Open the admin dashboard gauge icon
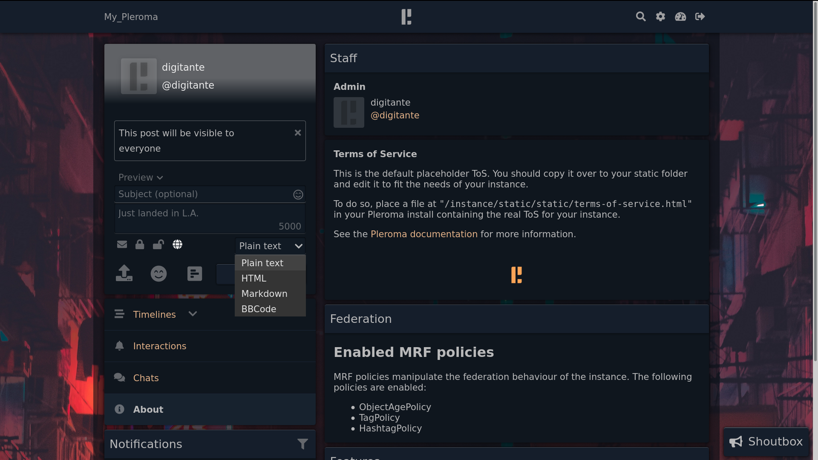The width and height of the screenshot is (818, 460). [x=680, y=17]
